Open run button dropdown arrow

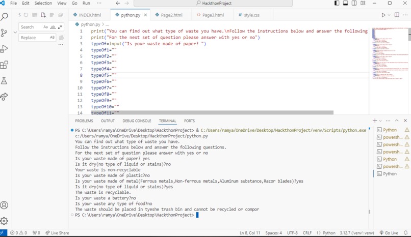click(389, 15)
